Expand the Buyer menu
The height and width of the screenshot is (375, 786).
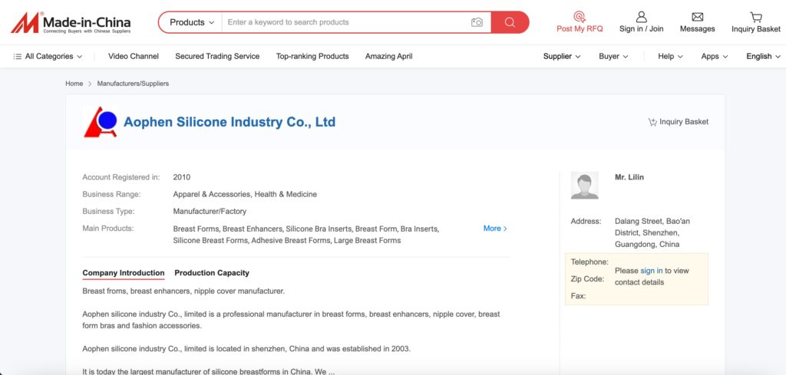click(x=613, y=57)
